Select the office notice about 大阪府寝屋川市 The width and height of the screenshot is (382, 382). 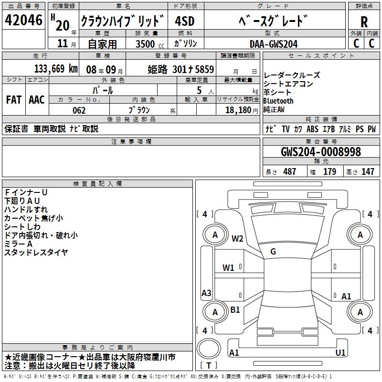coord(90,357)
